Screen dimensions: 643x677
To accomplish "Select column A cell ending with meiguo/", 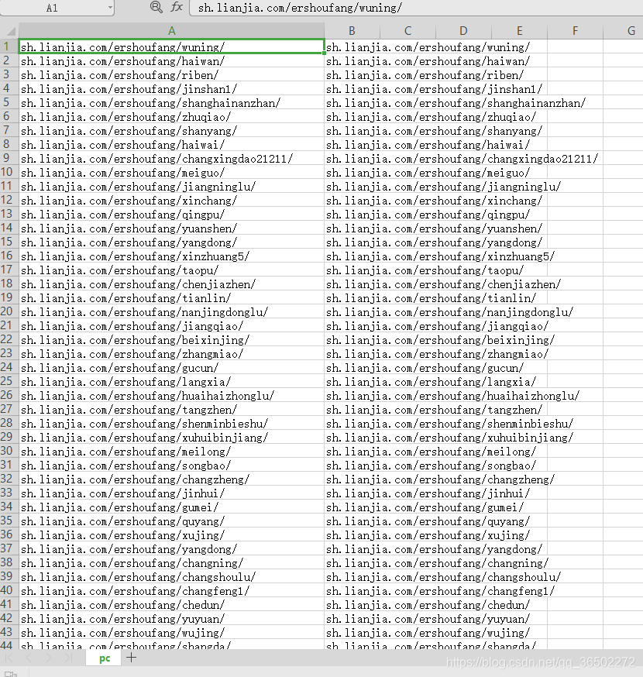I will tap(171, 172).
